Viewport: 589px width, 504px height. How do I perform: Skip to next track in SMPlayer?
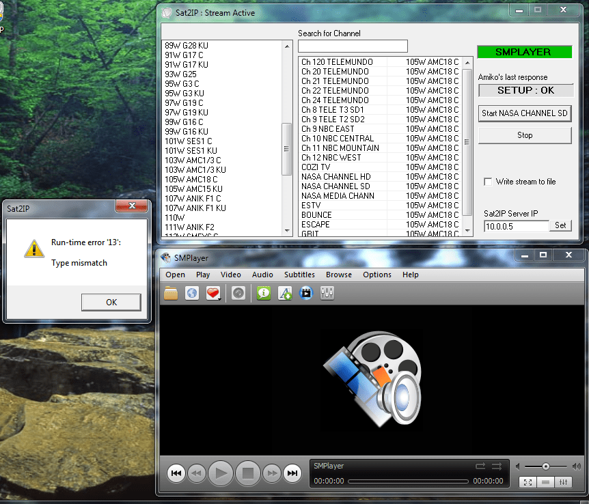292,473
